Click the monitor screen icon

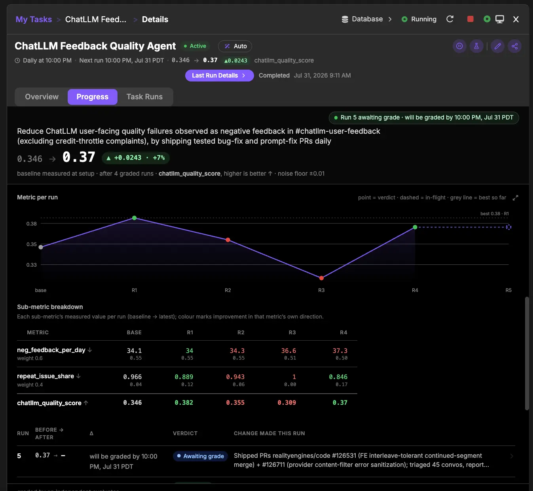500,19
